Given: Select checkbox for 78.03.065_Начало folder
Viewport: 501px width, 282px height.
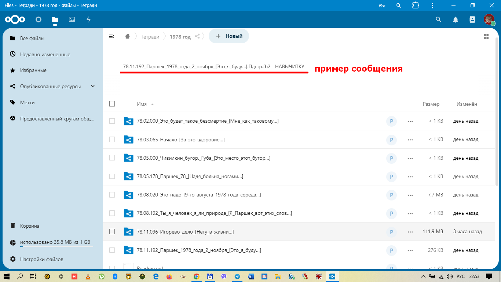Looking at the screenshot, I should [112, 140].
